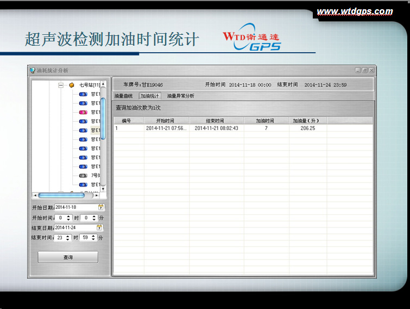The image size is (410, 309).
Task: Switch to the 油量曲线 tab
Action: 124,96
